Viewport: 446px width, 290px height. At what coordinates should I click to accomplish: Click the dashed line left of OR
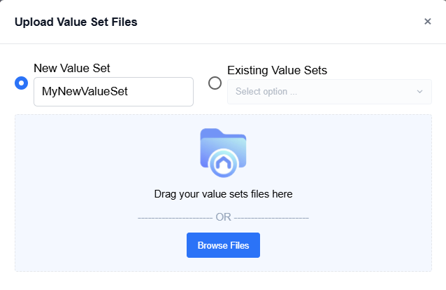(175, 218)
